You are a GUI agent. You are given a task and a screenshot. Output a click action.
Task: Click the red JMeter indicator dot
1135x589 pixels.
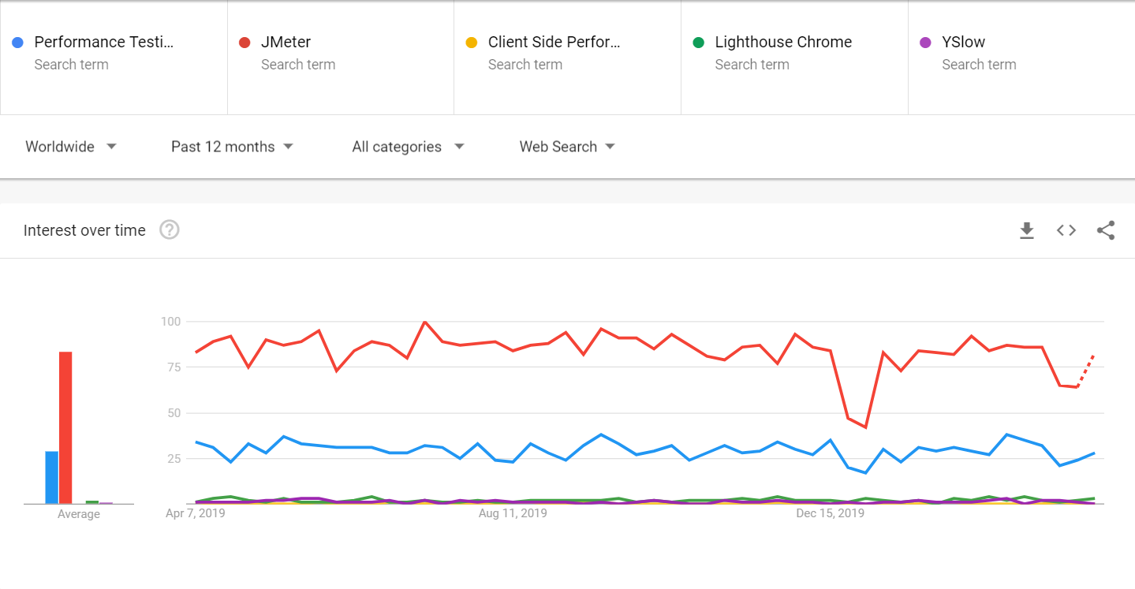pos(245,42)
